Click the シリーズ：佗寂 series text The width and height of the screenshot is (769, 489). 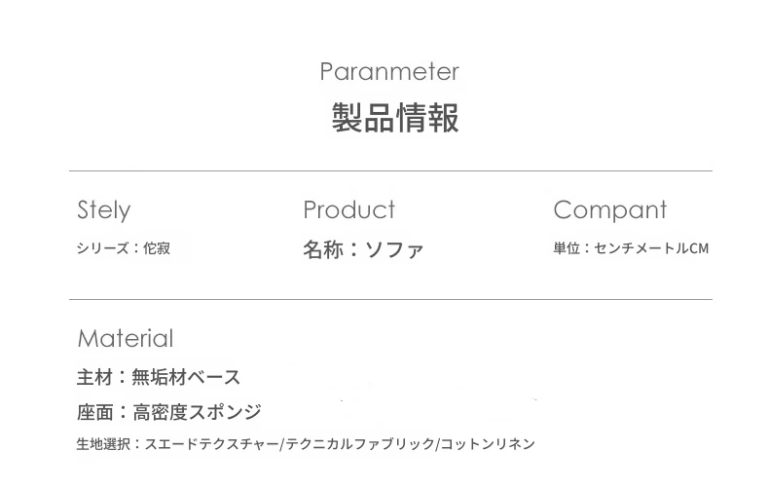[x=123, y=248]
